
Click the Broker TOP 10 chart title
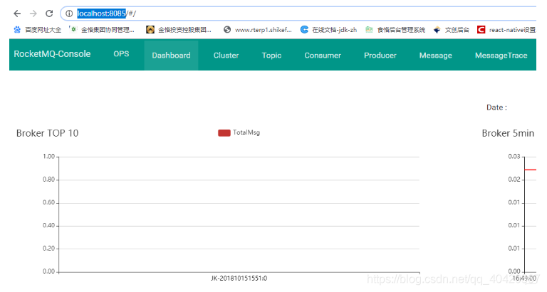coord(48,133)
